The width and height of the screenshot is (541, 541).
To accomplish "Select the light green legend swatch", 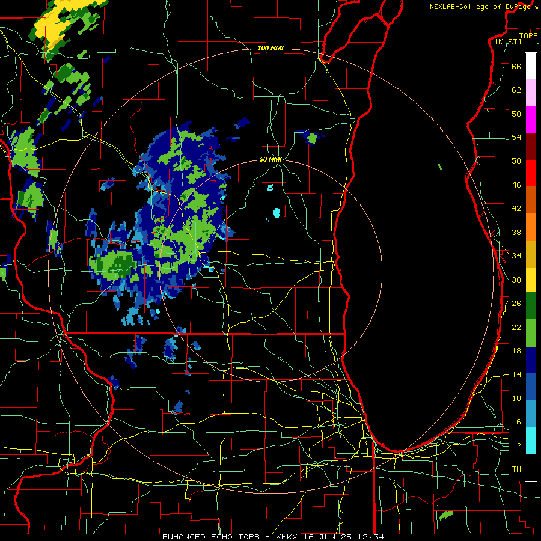I will 531,333.
